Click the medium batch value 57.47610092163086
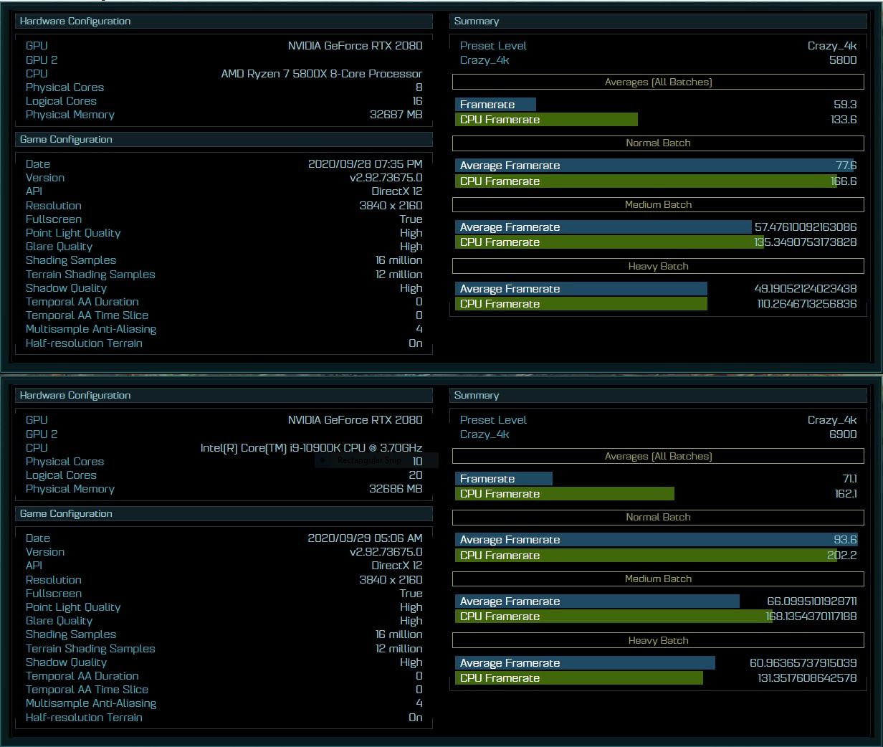The image size is (883, 747). [806, 227]
